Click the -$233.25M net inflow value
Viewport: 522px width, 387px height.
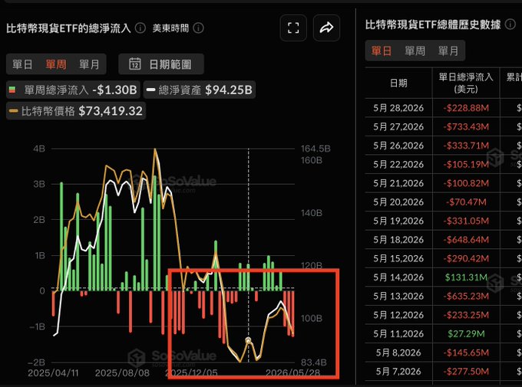tap(466, 315)
